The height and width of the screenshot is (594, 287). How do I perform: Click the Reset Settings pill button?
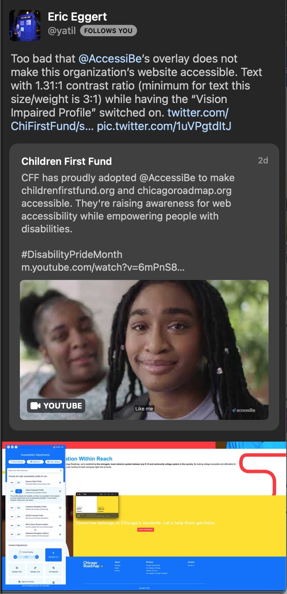pos(17,462)
